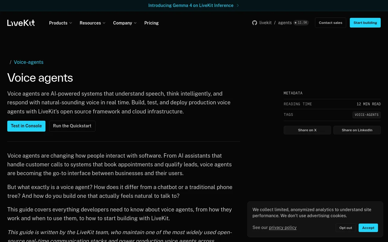
Task: Open the livekit GitHub organization link
Action: [x=266, y=23]
